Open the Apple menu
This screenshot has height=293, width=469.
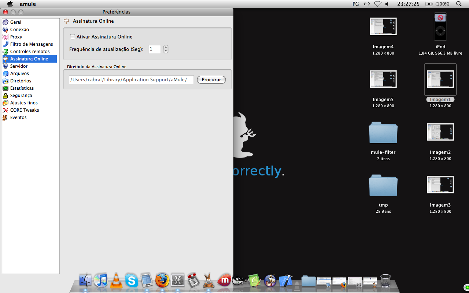coord(10,4)
